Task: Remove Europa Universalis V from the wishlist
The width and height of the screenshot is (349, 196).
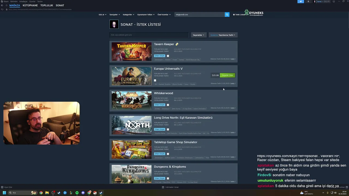Action: coord(233,83)
